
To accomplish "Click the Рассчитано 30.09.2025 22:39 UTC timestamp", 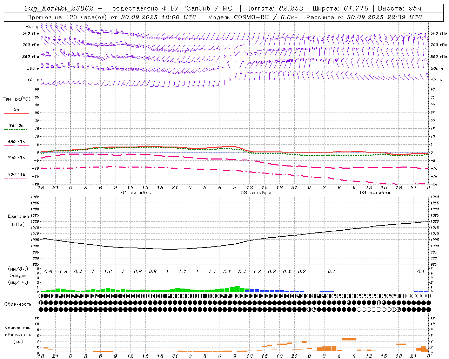I will click(x=364, y=17).
